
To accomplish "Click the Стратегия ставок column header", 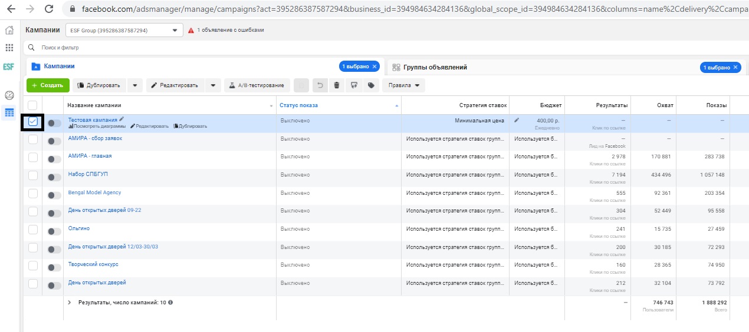I will (x=482, y=105).
